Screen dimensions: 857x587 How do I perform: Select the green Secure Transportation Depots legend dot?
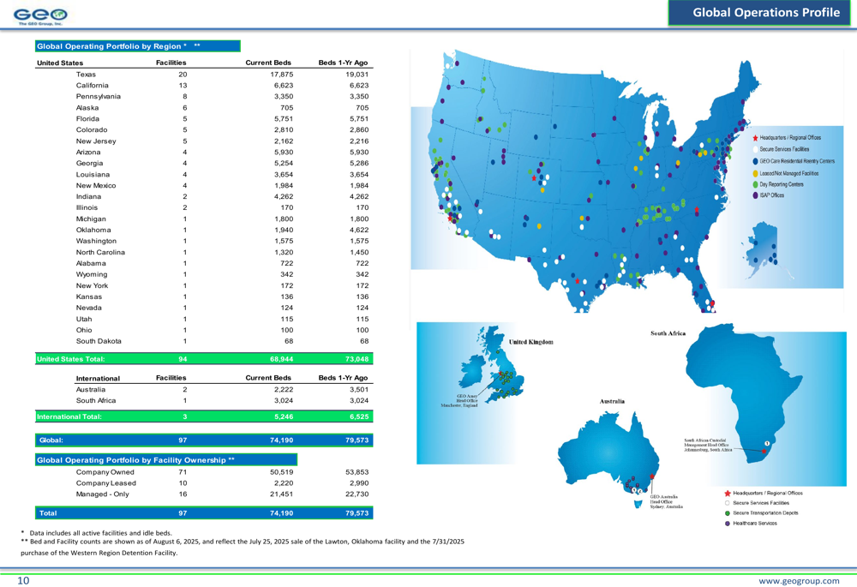coord(728,513)
